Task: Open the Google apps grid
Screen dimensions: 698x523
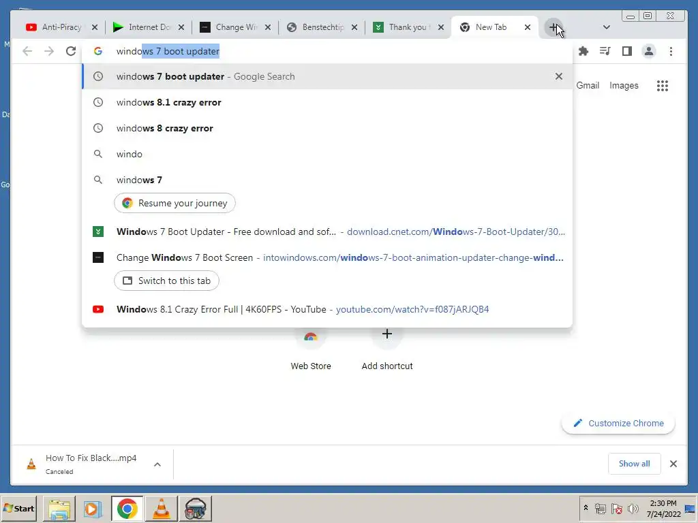Action: 663,85
